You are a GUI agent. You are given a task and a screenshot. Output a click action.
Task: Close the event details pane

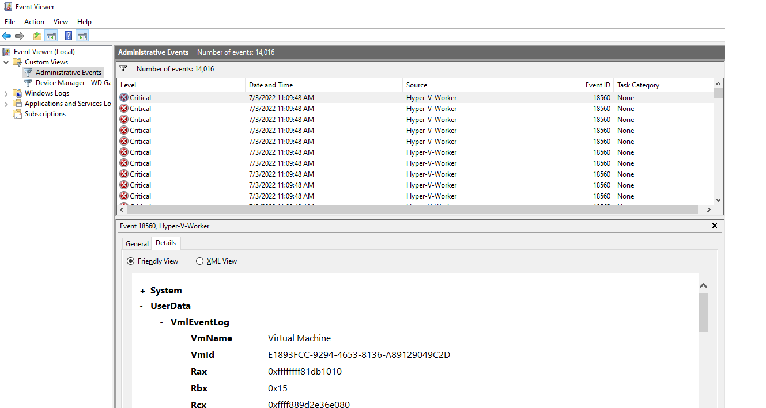pyautogui.click(x=715, y=226)
